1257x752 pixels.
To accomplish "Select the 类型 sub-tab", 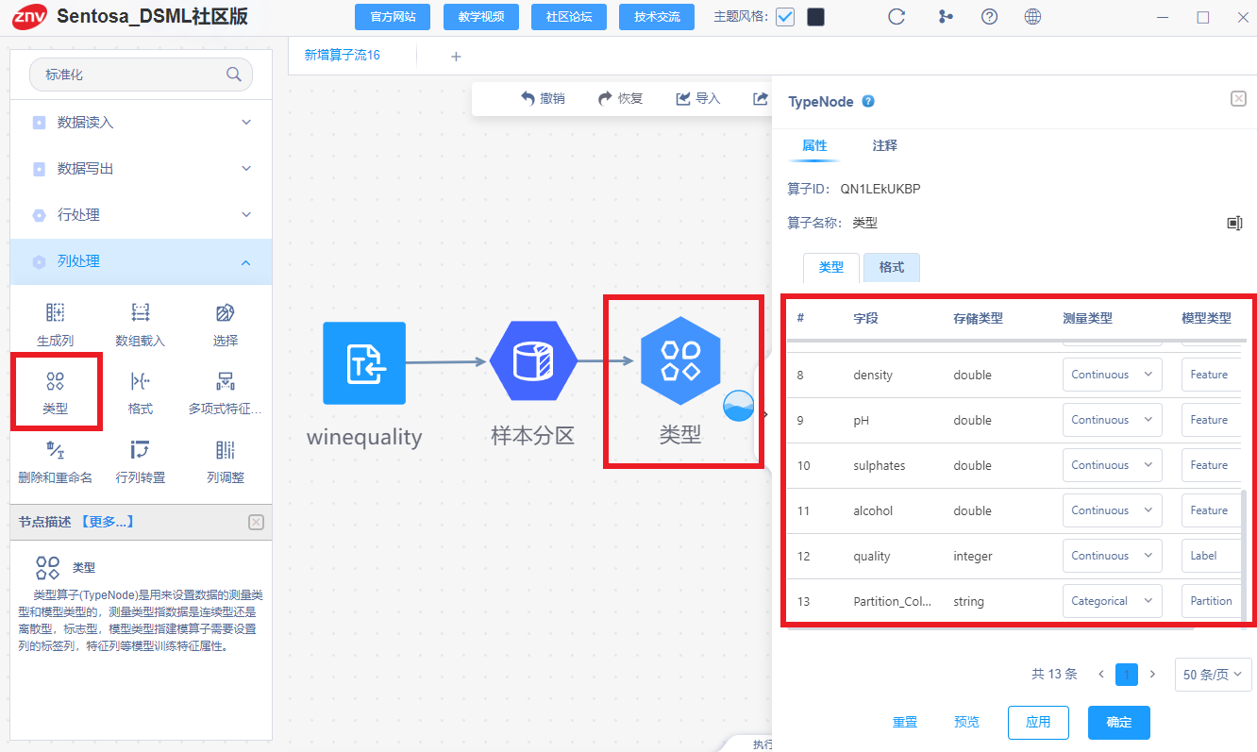I will click(x=831, y=267).
